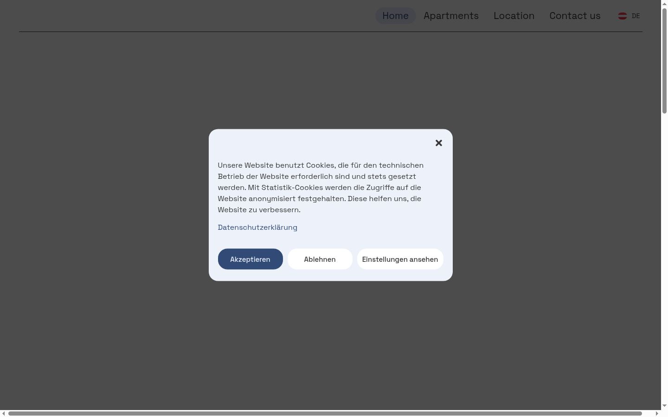Open the Datenschutzerklärung link
This screenshot has height=417, width=668.
257,227
